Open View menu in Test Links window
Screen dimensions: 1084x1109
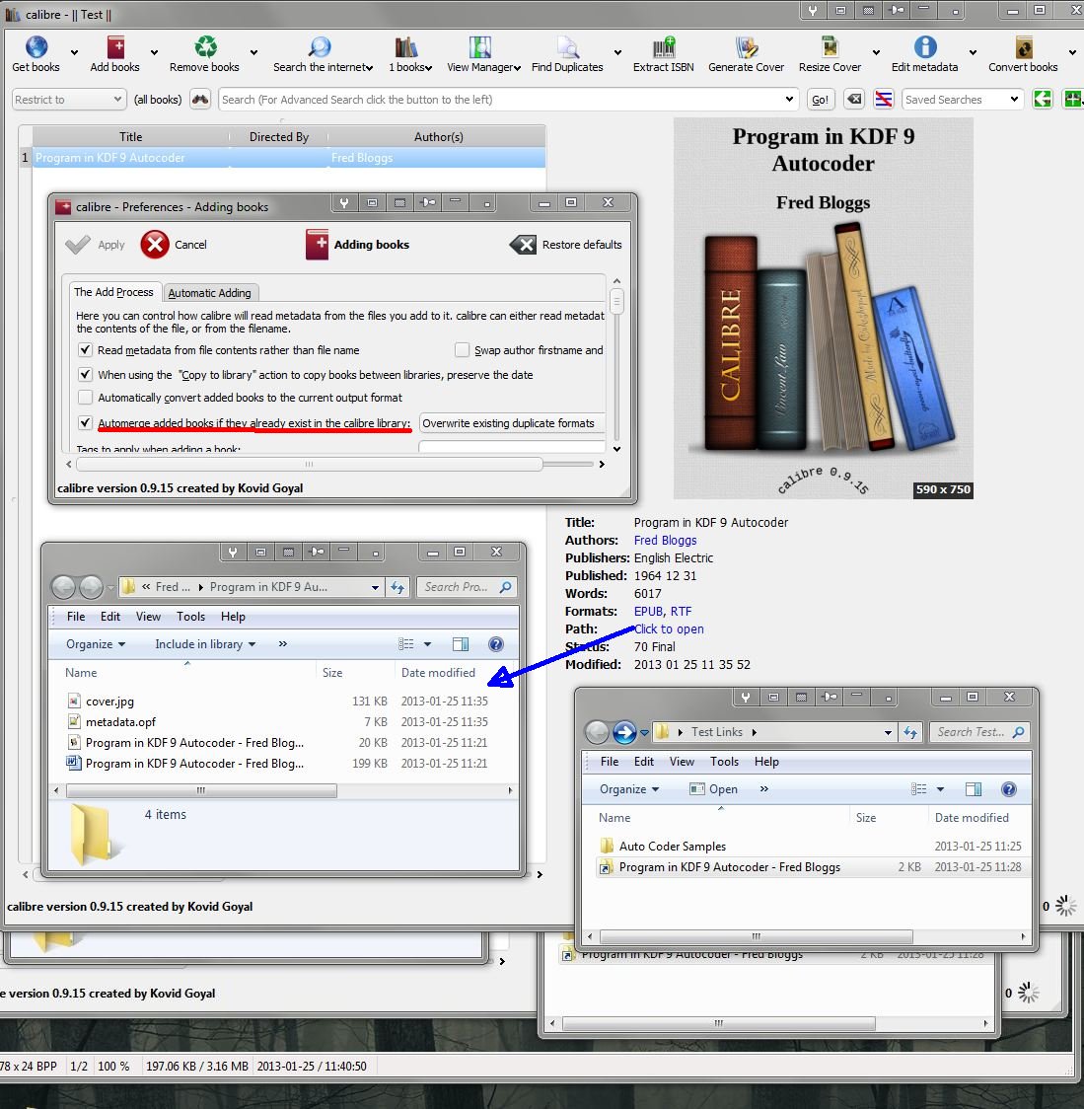click(x=682, y=762)
